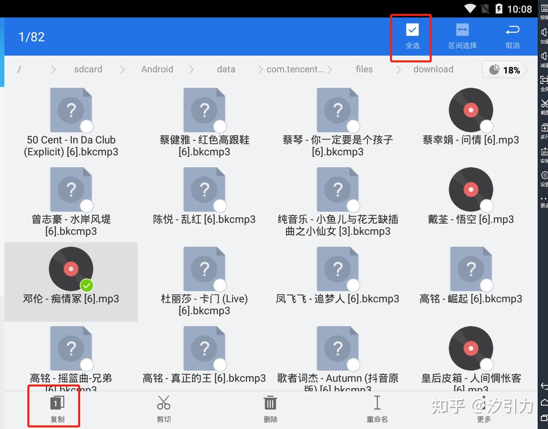Click emulator 全屏 fullscreen icon
The image size is (548, 429).
click(x=544, y=80)
